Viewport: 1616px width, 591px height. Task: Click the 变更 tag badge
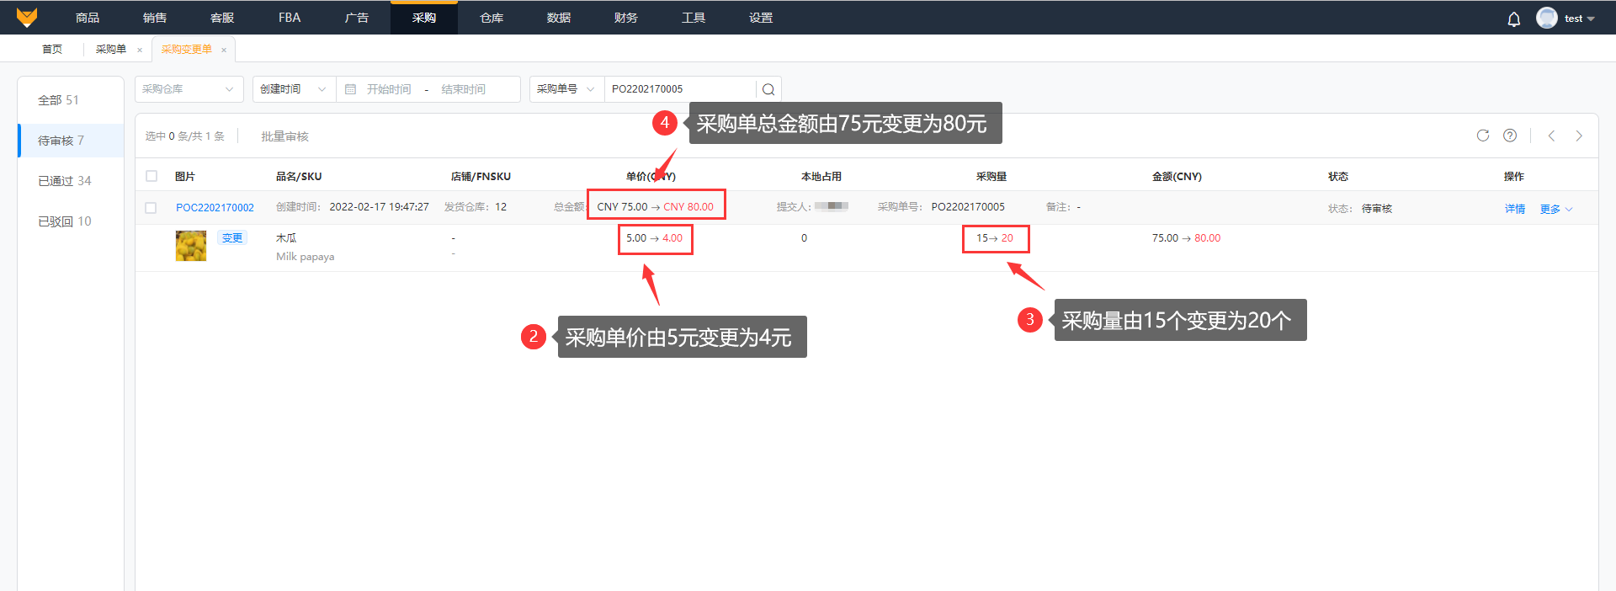click(232, 238)
